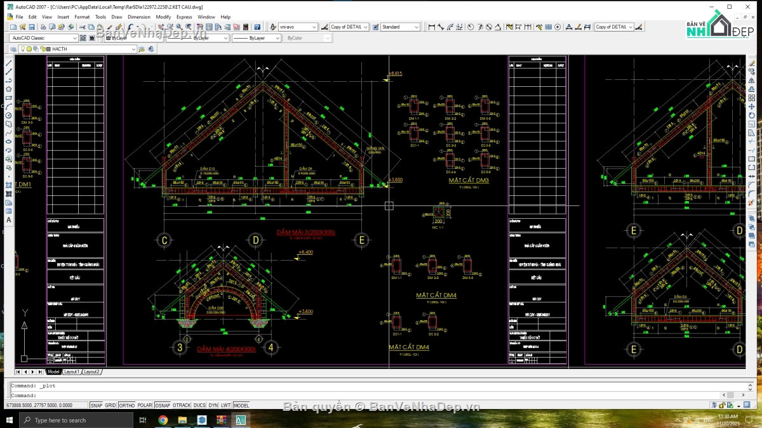
Task: Select the Hatch tool
Action: tap(9, 185)
